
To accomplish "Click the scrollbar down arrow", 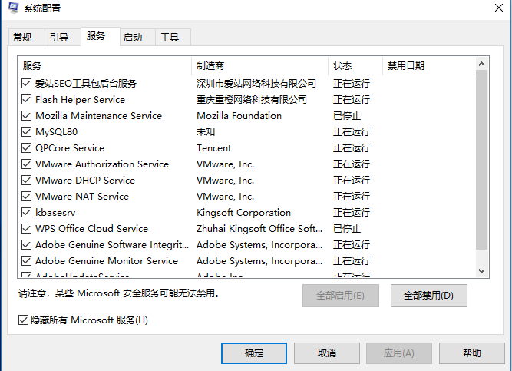I will click(x=482, y=270).
